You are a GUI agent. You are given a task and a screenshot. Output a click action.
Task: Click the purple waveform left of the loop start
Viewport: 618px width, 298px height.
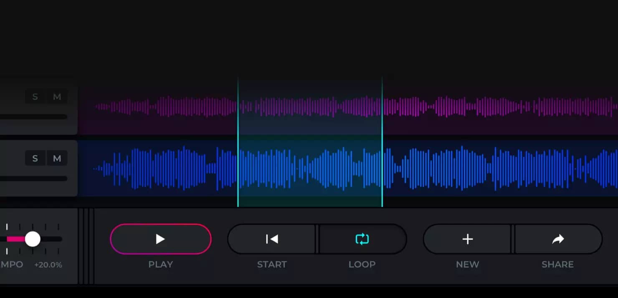(167, 107)
